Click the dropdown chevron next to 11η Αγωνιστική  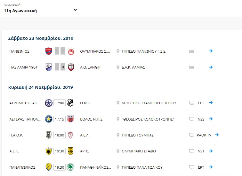click(75, 10)
